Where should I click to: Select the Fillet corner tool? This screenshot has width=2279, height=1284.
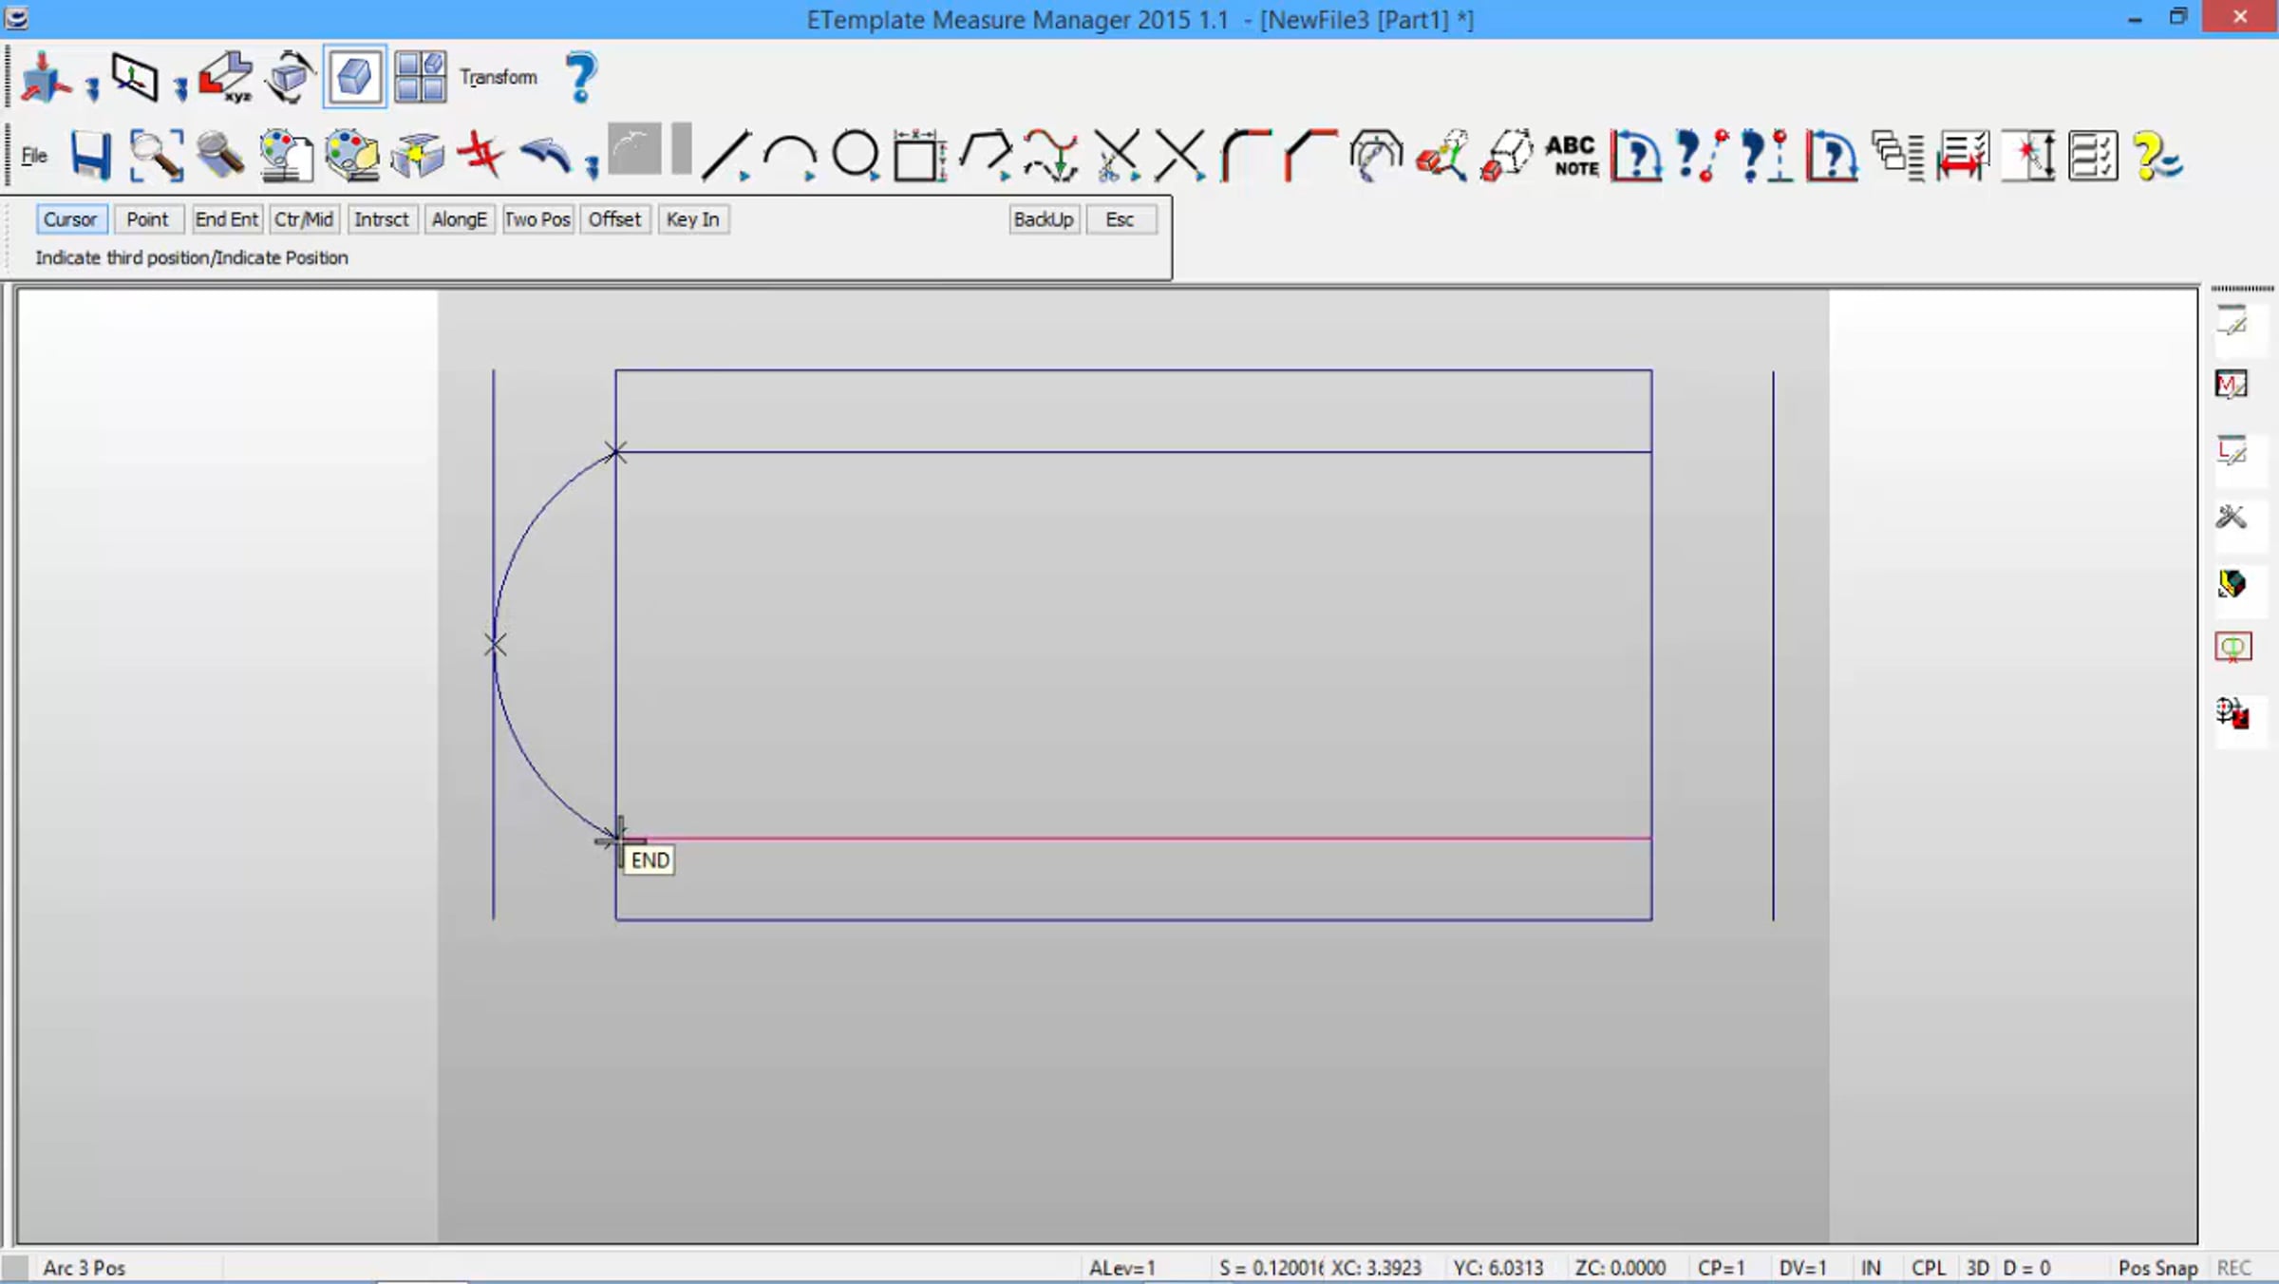tap(1244, 155)
